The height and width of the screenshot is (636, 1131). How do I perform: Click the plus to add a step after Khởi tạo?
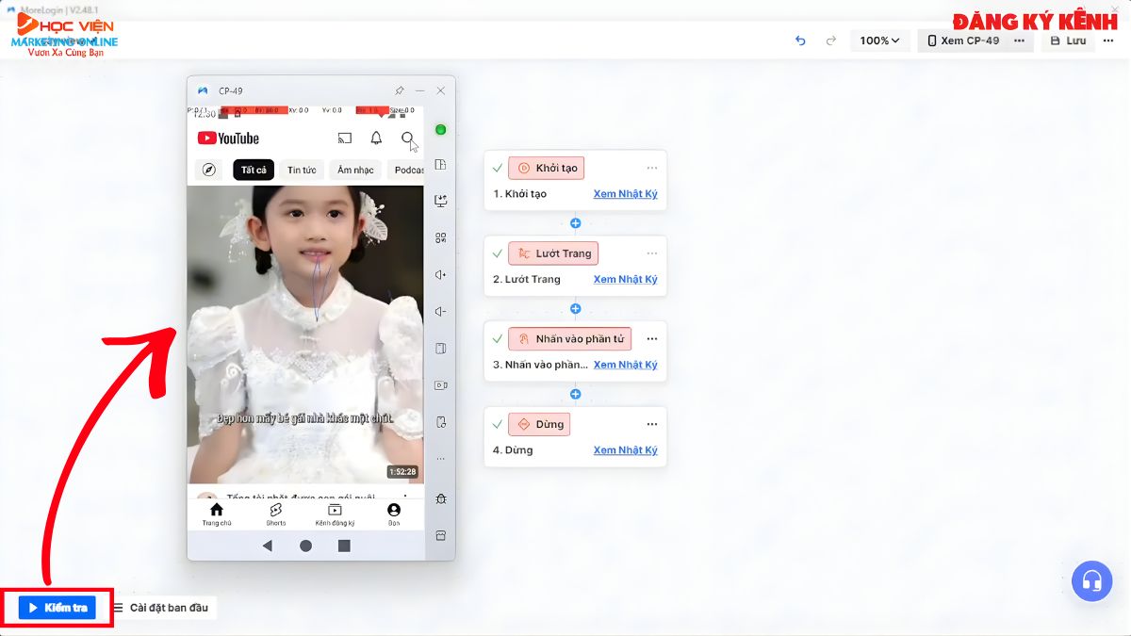click(575, 223)
